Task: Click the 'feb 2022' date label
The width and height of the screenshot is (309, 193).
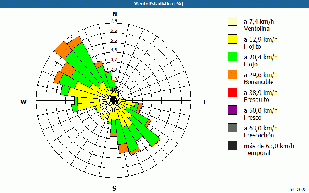Action: tap(298, 190)
